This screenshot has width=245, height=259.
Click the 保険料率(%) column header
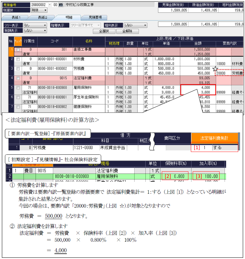176,163
